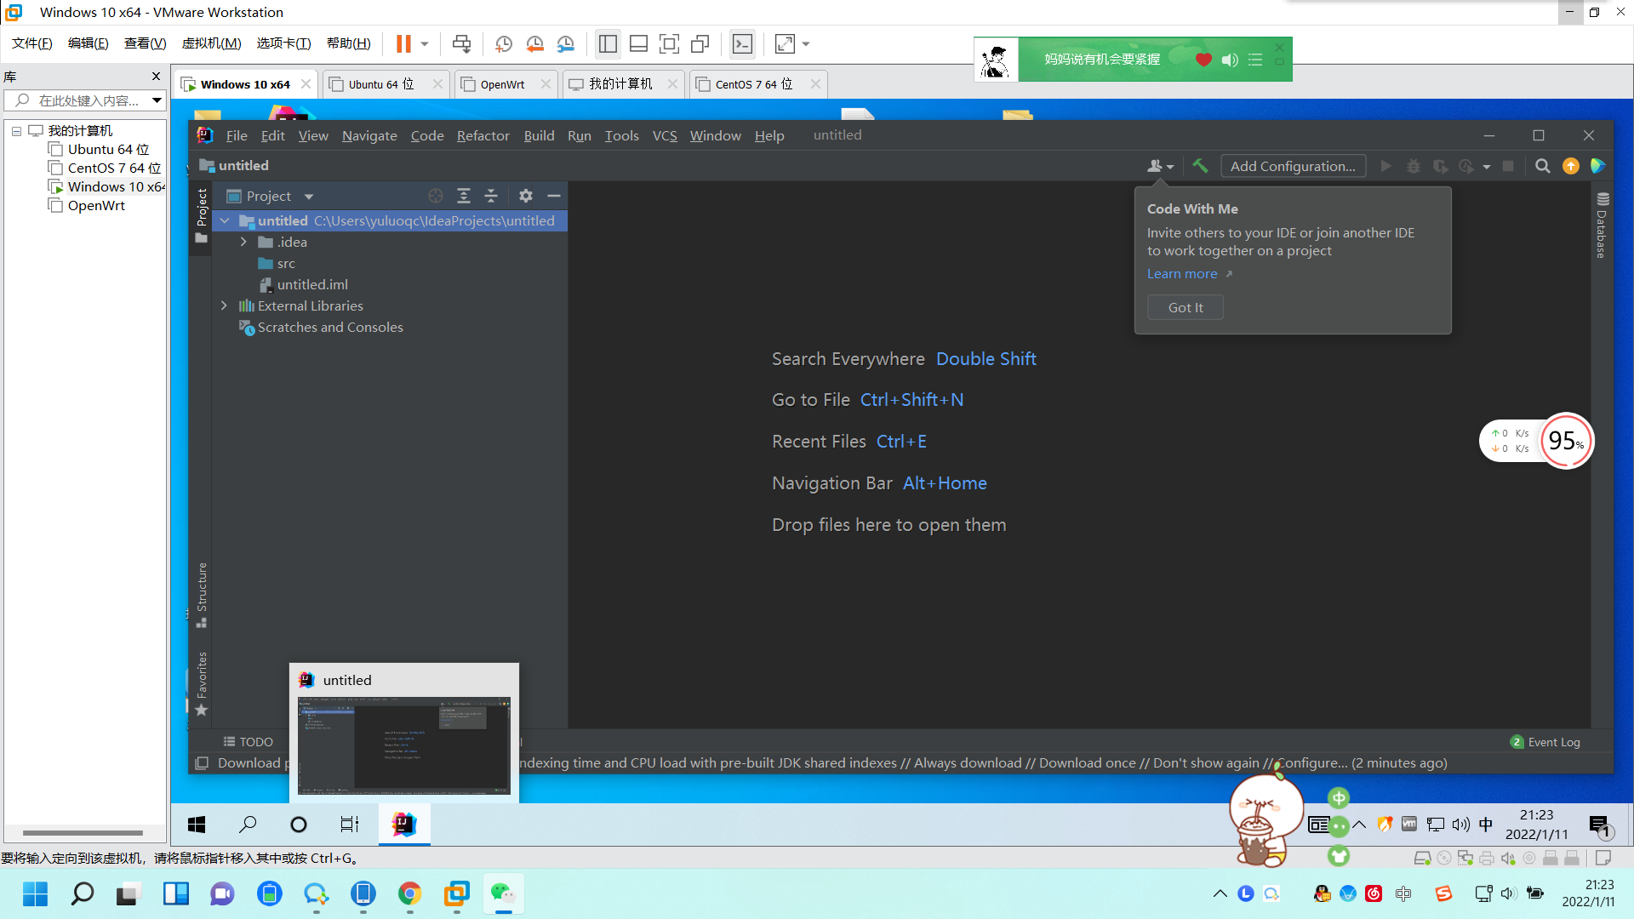Expand External Libraries node
Screen dimensions: 1634x919
coord(224,305)
